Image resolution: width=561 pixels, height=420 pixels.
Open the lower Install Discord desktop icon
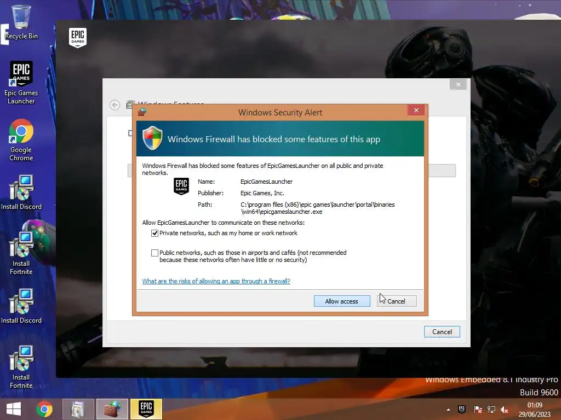(21, 306)
